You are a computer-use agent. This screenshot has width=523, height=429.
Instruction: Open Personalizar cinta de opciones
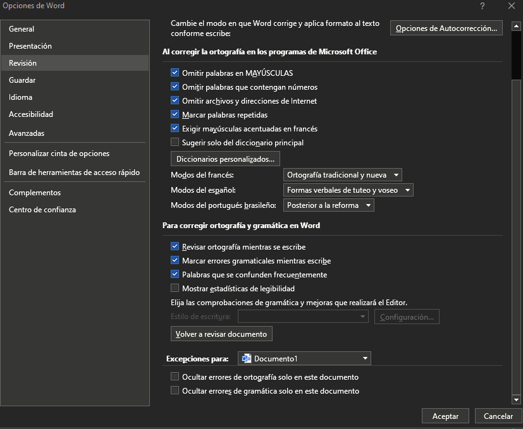pos(75,154)
